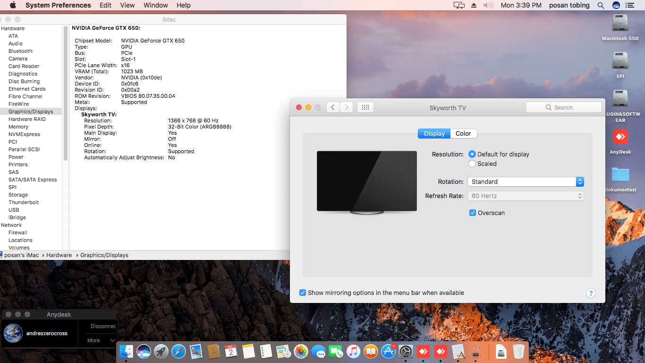
Task: Disconnect the Anydesk session
Action: (x=103, y=326)
